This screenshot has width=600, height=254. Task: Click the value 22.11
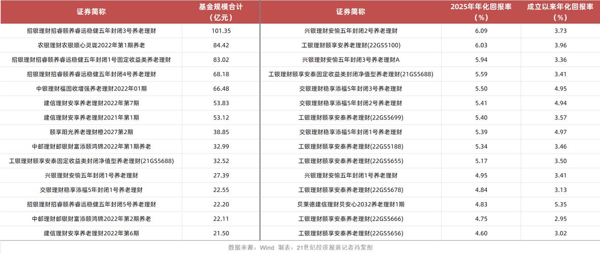(x=221, y=219)
